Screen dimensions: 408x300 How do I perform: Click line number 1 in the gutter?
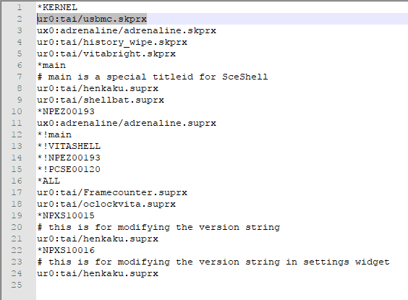(x=20, y=7)
